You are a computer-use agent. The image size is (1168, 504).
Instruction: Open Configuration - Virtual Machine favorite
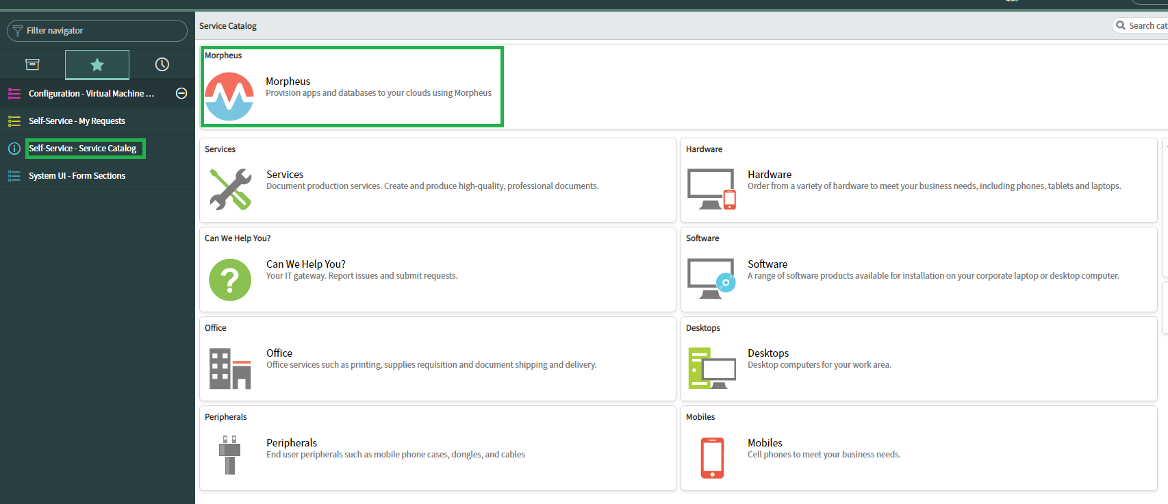(91, 93)
